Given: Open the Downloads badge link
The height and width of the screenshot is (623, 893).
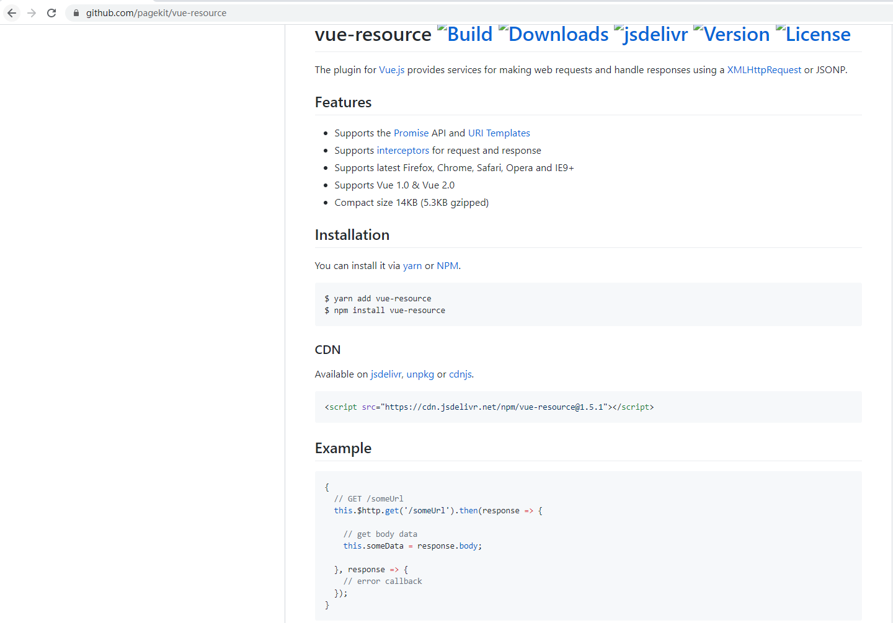Looking at the screenshot, I should point(553,34).
